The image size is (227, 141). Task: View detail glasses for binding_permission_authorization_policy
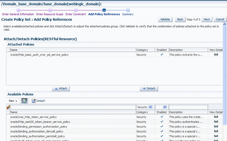tap(216, 126)
